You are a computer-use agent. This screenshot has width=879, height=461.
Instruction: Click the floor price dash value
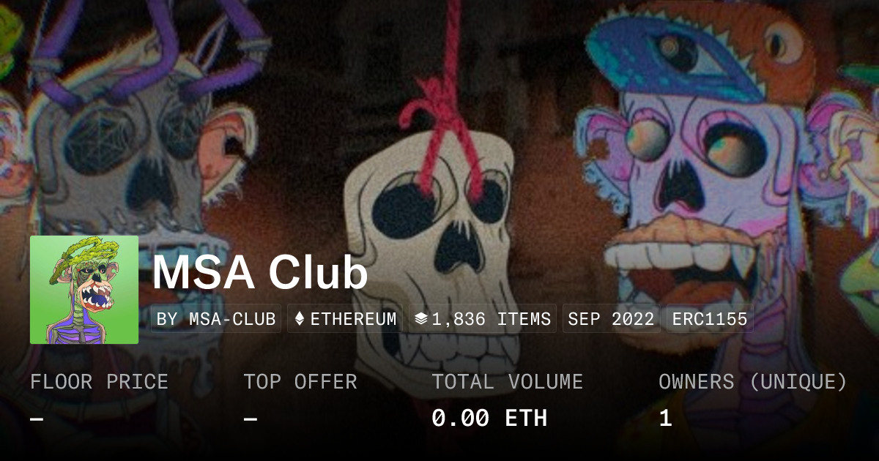[x=37, y=419]
